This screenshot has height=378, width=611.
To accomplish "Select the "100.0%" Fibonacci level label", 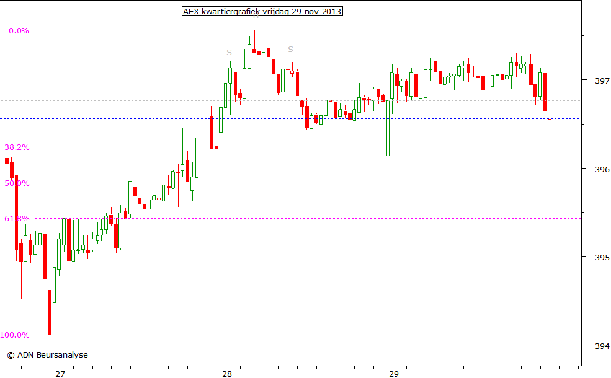I will pyautogui.click(x=15, y=335).
